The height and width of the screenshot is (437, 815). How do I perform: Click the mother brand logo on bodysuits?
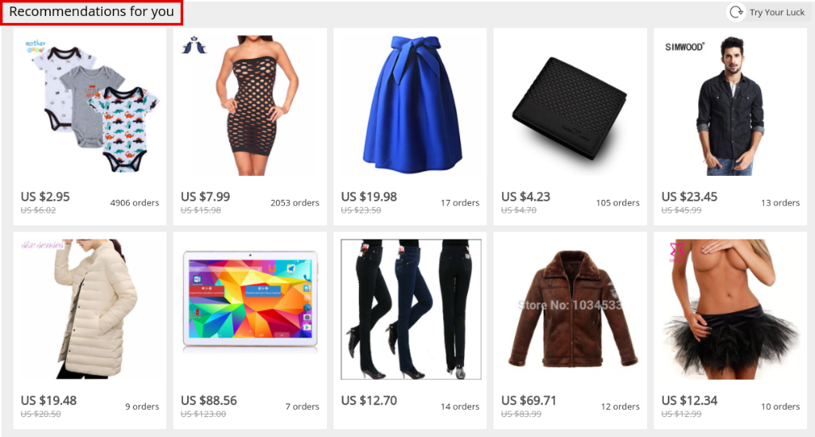pyautogui.click(x=35, y=46)
